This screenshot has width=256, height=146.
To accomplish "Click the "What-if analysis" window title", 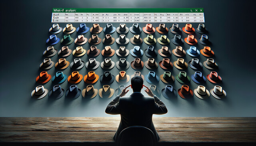I will tap(65, 10).
